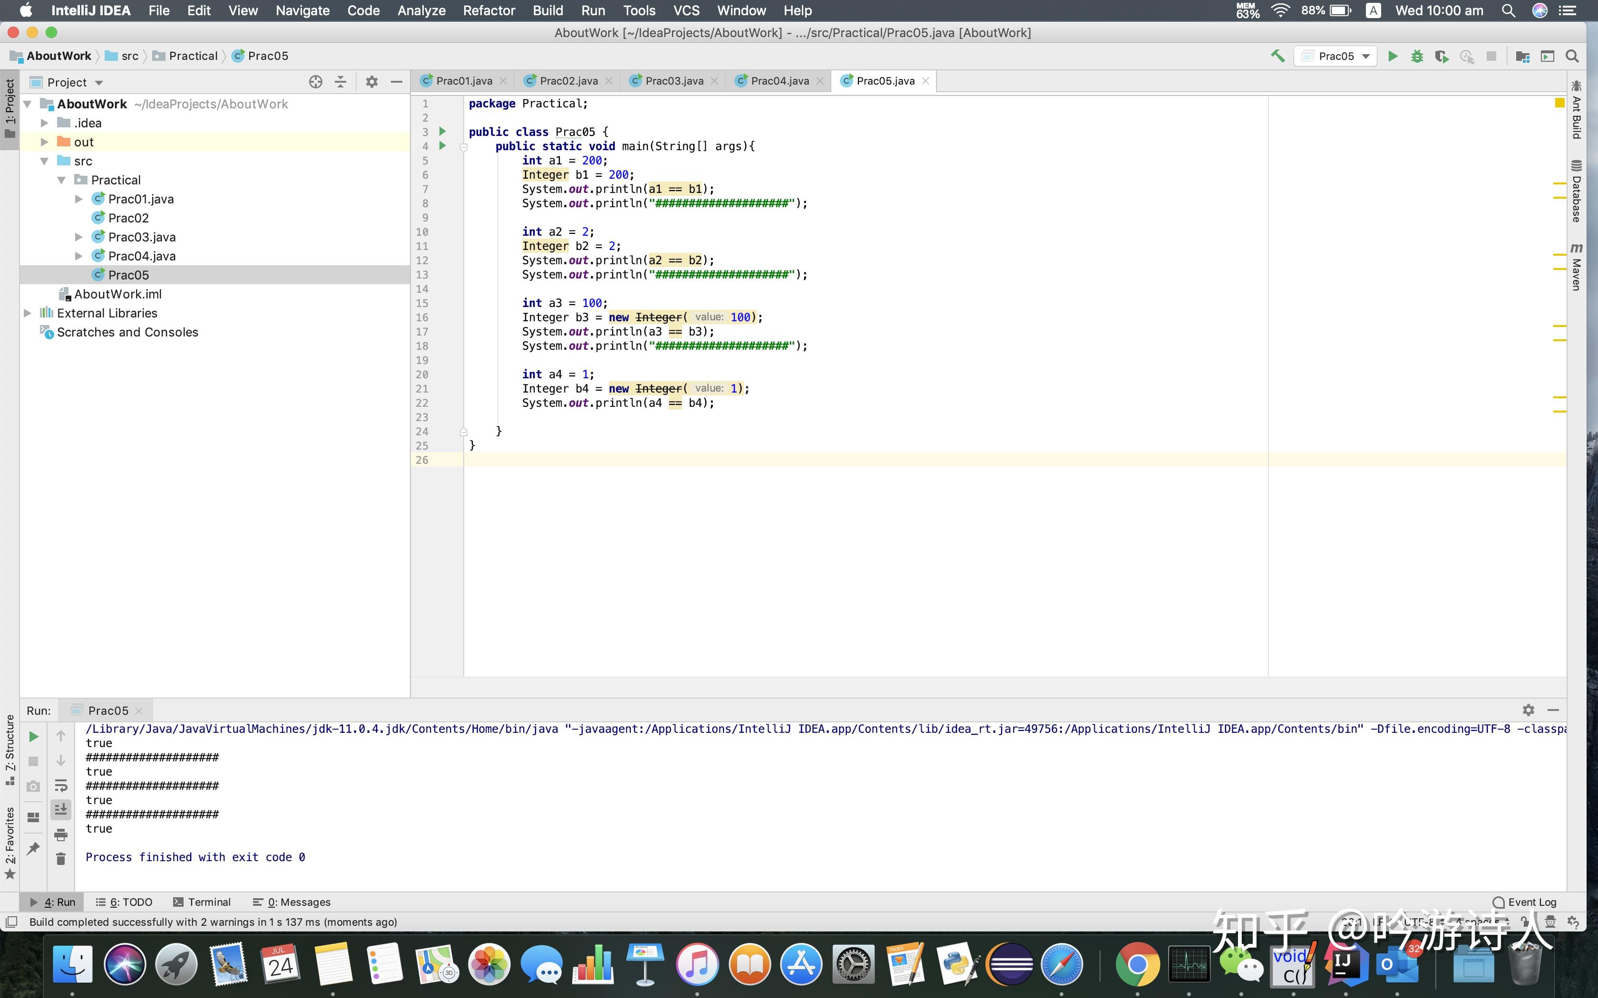Viewport: 1598px width, 998px height.
Task: Open the Refactor menu
Action: 488,10
